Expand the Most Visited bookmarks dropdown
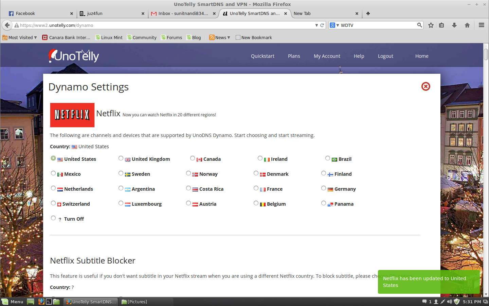The height and width of the screenshot is (306, 489). pyautogui.click(x=20, y=38)
